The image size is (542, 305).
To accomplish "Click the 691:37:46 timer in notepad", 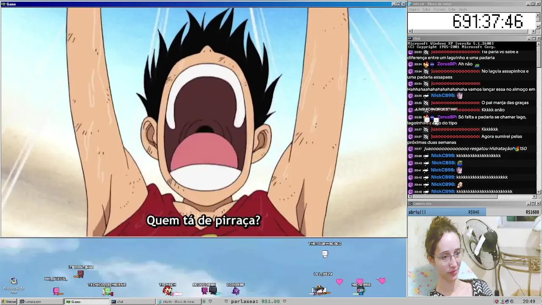I will point(487,21).
